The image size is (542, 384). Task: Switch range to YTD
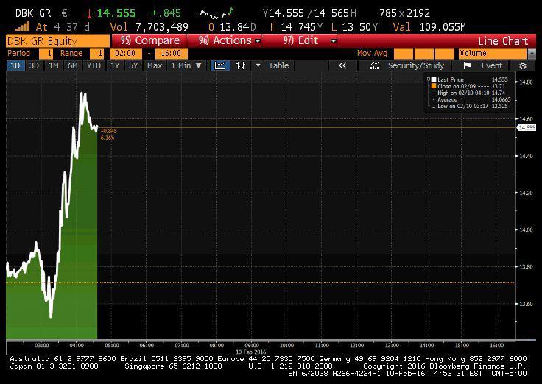pos(94,65)
